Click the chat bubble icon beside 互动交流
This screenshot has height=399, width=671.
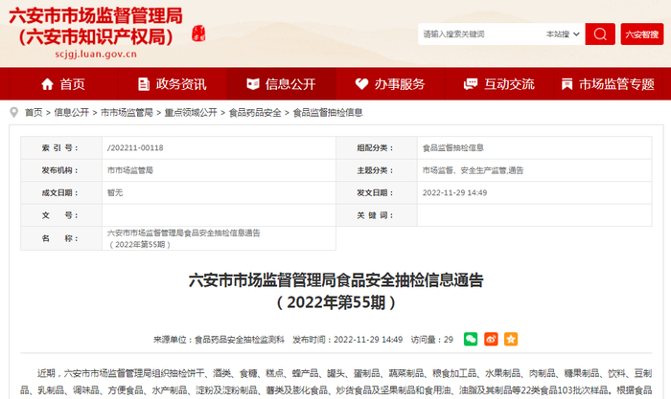(x=471, y=84)
